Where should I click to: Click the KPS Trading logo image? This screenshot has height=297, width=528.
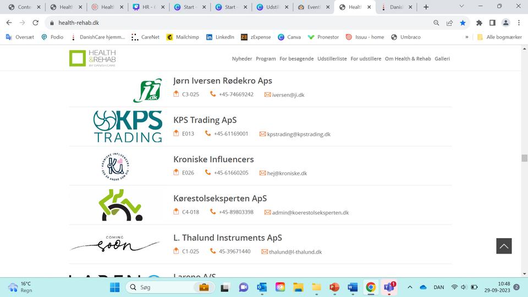(128, 127)
